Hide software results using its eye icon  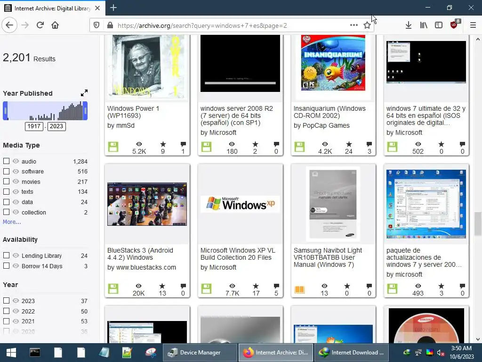pos(16,171)
